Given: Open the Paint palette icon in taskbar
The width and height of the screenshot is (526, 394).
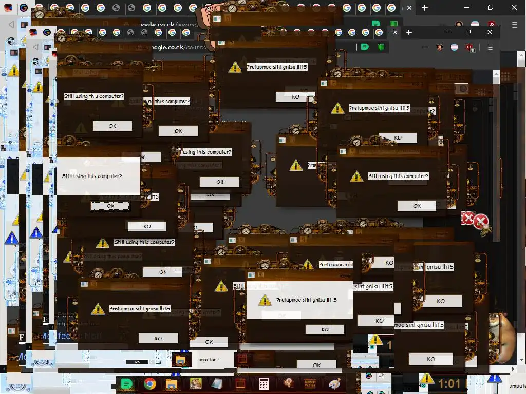Looking at the screenshot, I should pyautogui.click(x=334, y=384).
